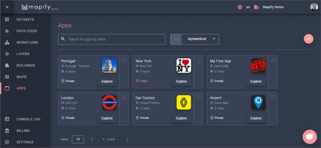Click the Datasets sidebar icon

pos(7,19)
